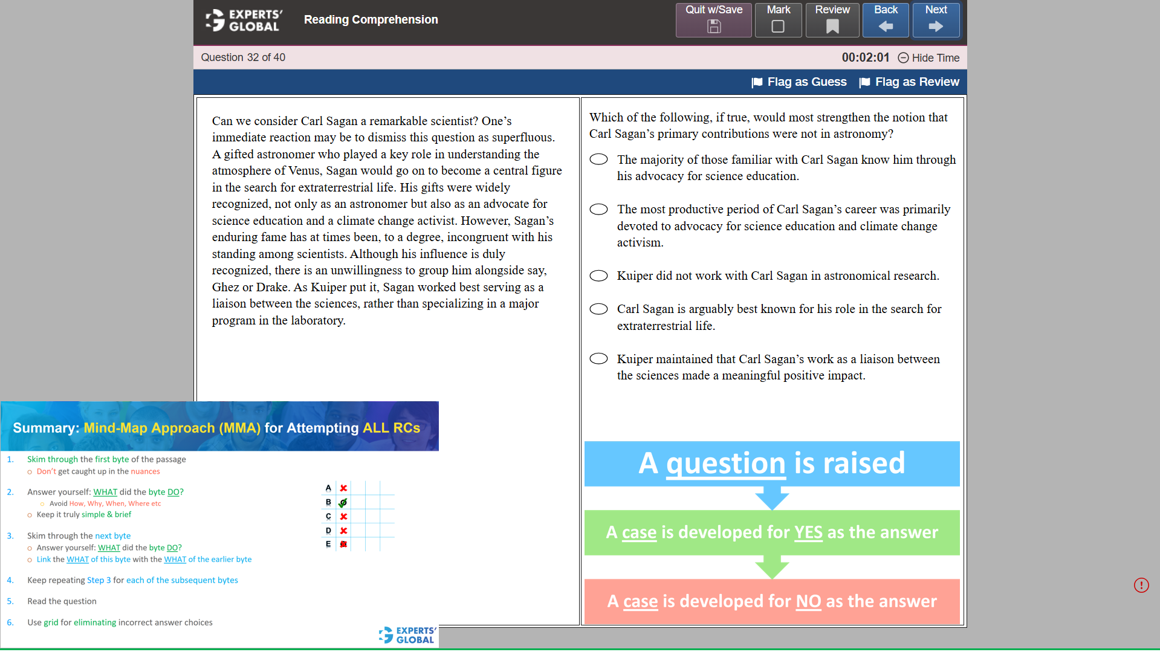Click the save disk icon on Quit w/Save
Viewport: 1160px width, 652px height.
pyautogui.click(x=713, y=27)
